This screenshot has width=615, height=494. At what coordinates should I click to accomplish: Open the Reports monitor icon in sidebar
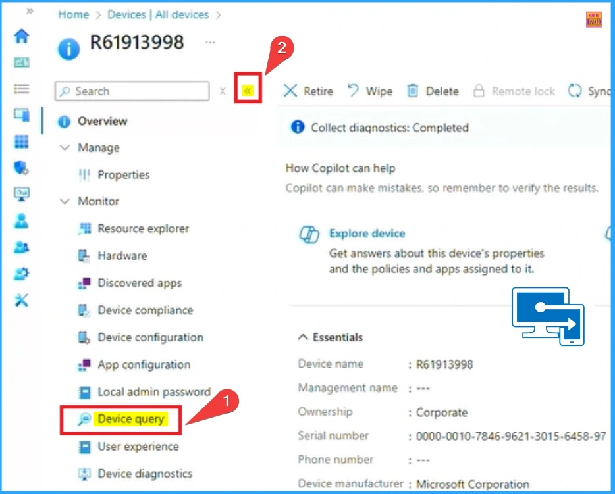pos(22,194)
